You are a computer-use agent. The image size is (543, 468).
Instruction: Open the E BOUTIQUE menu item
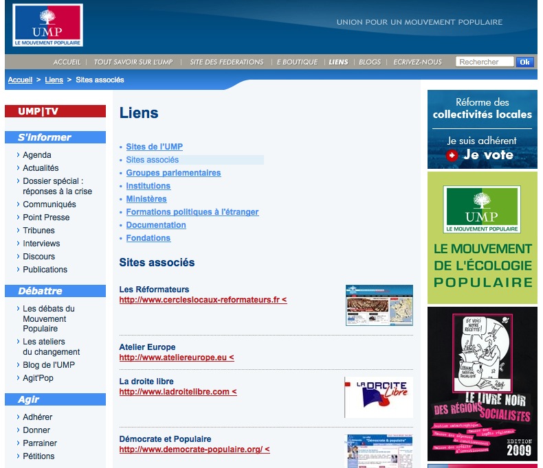(x=297, y=62)
